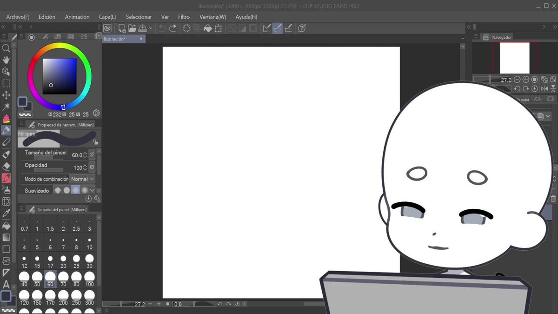Click the Fill paint bucket icon in command bar
This screenshot has width=558, height=314.
click(208, 28)
